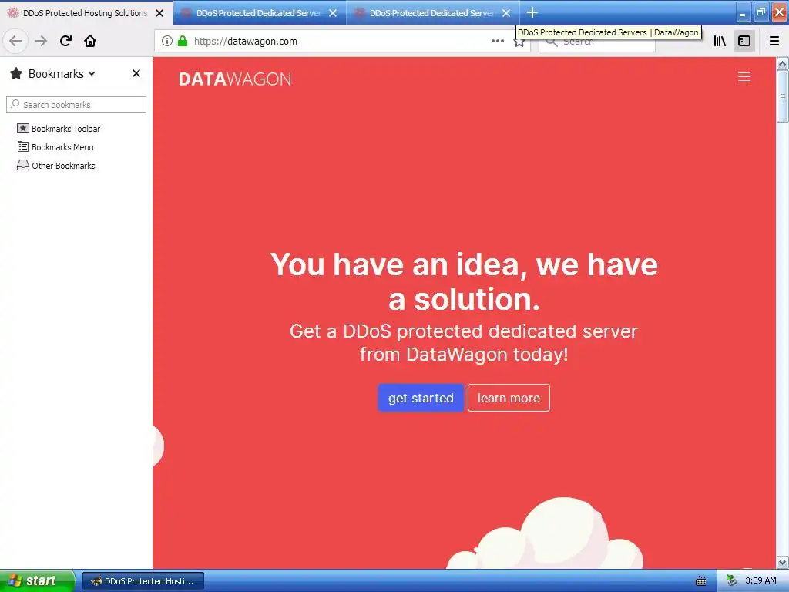Go back with the back arrow button

[15, 41]
